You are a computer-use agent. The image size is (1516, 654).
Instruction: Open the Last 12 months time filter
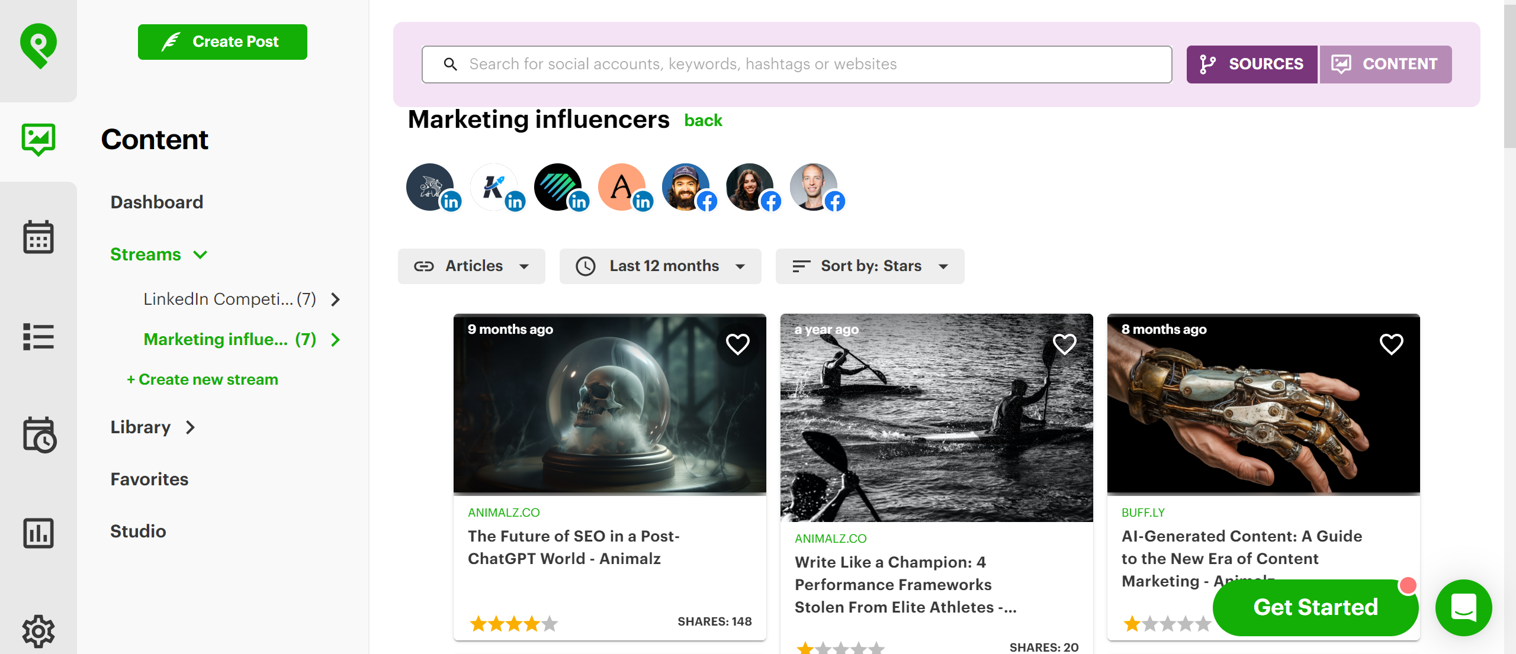pos(660,266)
